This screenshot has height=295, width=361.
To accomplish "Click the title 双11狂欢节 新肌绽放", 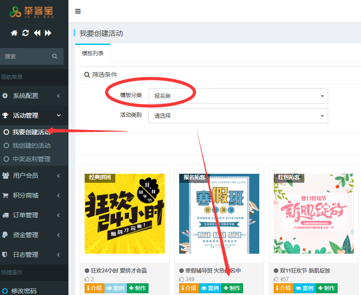I will (305, 271).
